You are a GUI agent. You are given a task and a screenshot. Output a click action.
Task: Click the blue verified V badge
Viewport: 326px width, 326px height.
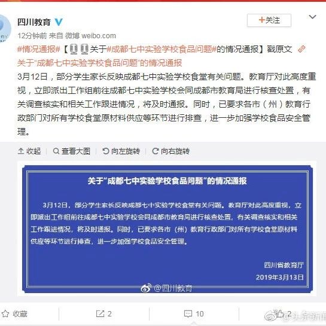59,22
